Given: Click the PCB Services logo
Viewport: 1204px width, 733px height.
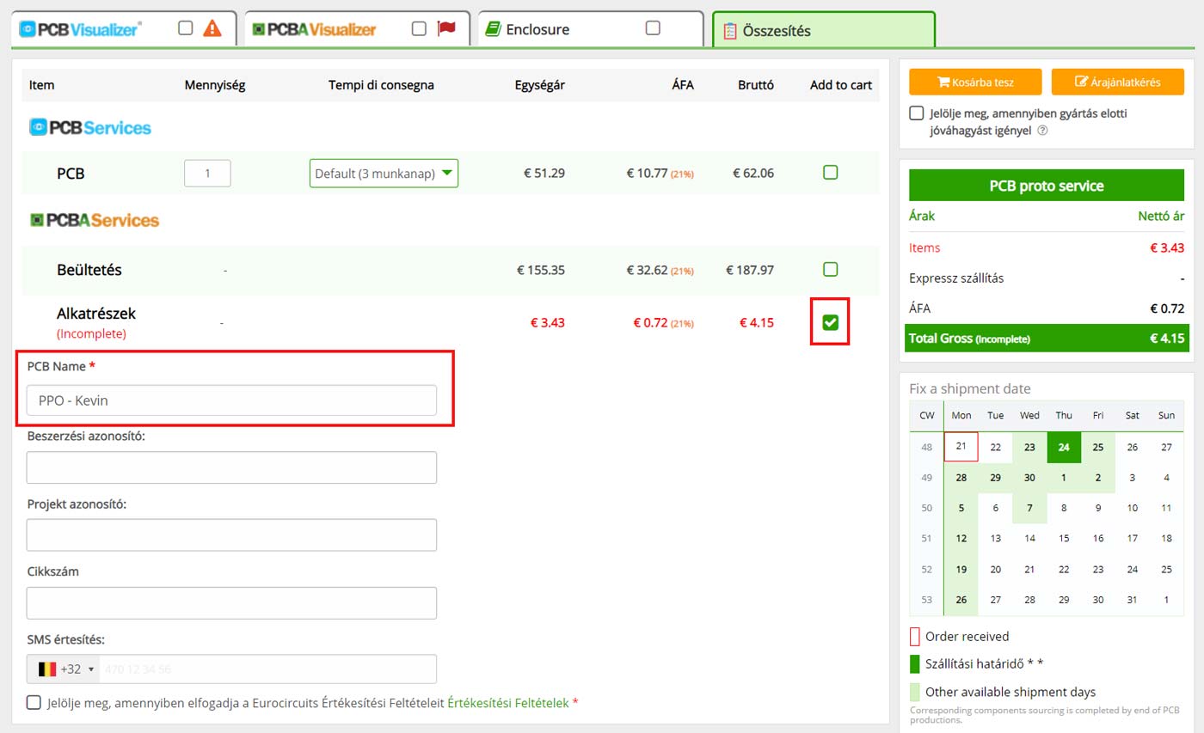Looking at the screenshot, I should coord(90,128).
